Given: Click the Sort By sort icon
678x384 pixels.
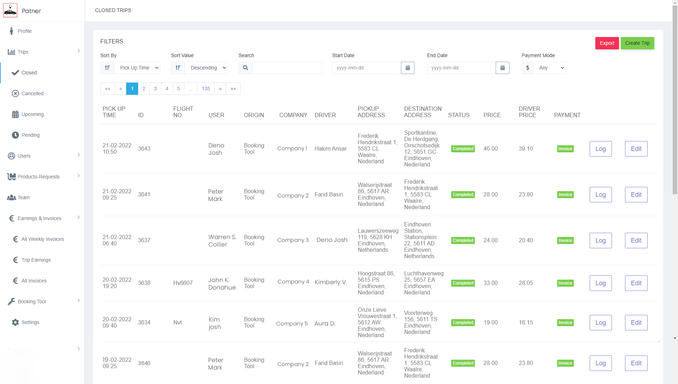Looking at the screenshot, I should 107,68.
